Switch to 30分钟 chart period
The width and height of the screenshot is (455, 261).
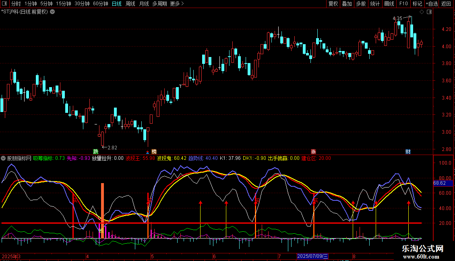point(82,4)
